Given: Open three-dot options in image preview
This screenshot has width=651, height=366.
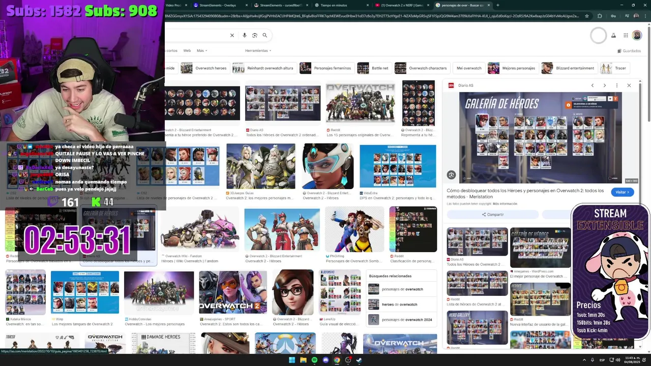Looking at the screenshot, I should [617, 85].
